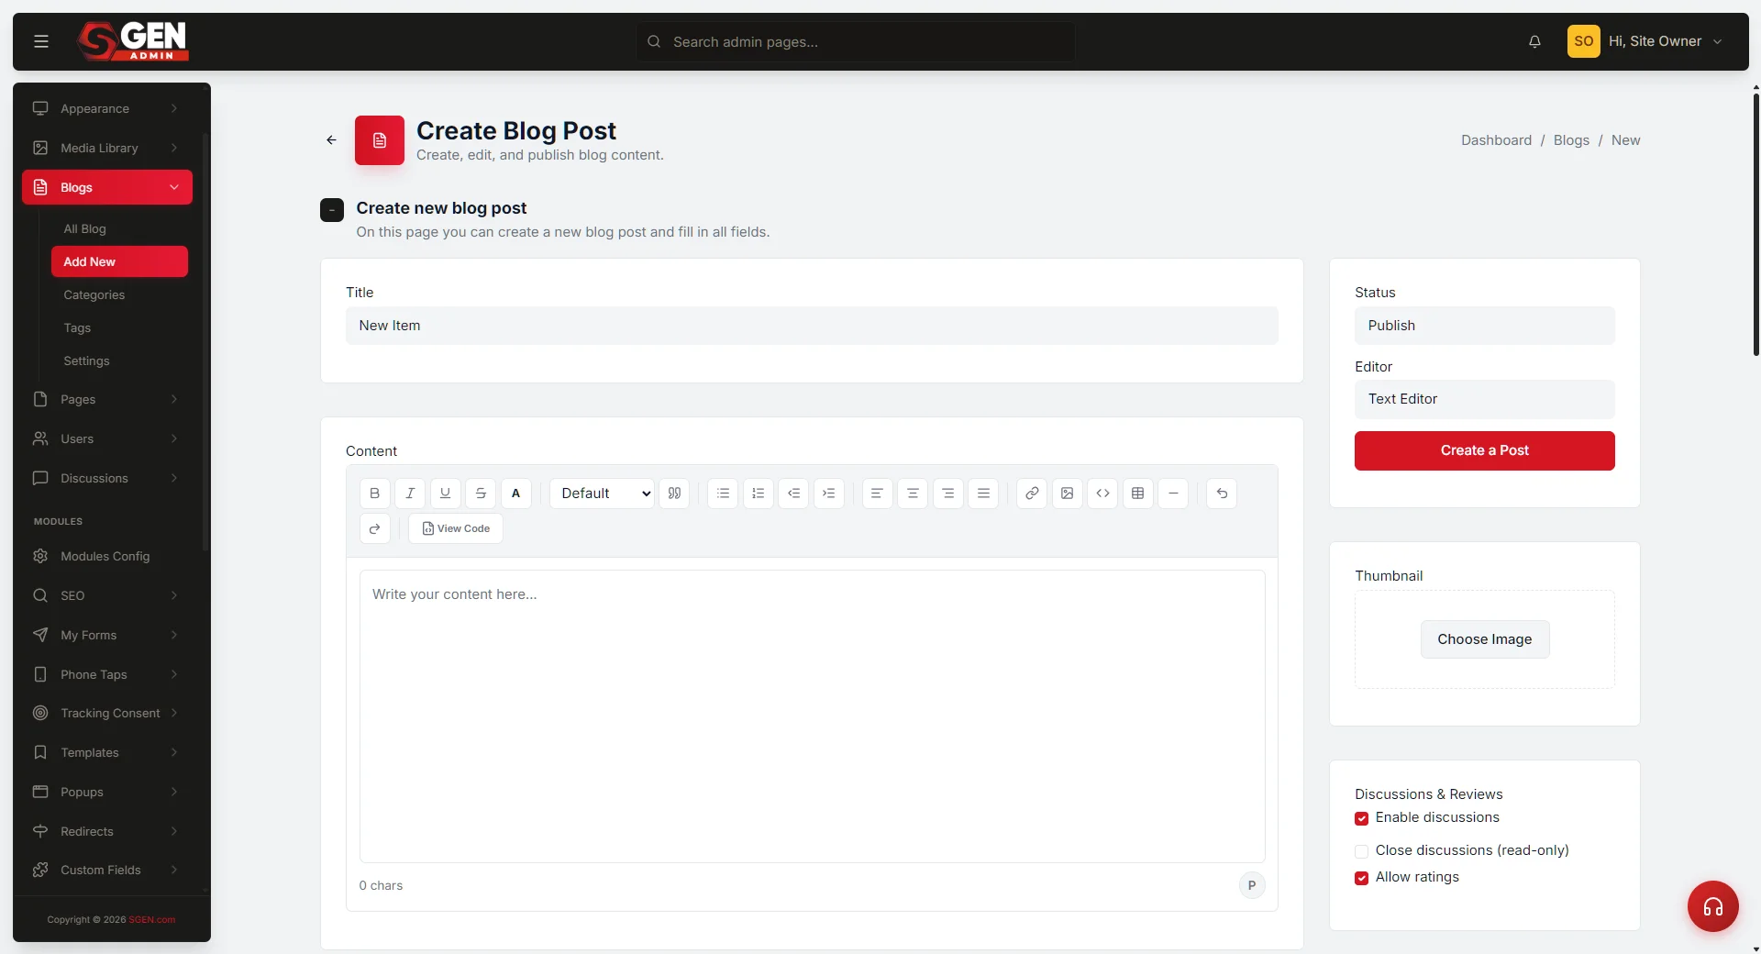Insert a bulleted list
Image resolution: width=1761 pixels, height=954 pixels.
[723, 494]
